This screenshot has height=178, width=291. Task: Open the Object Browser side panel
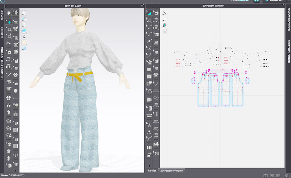coord(288,19)
